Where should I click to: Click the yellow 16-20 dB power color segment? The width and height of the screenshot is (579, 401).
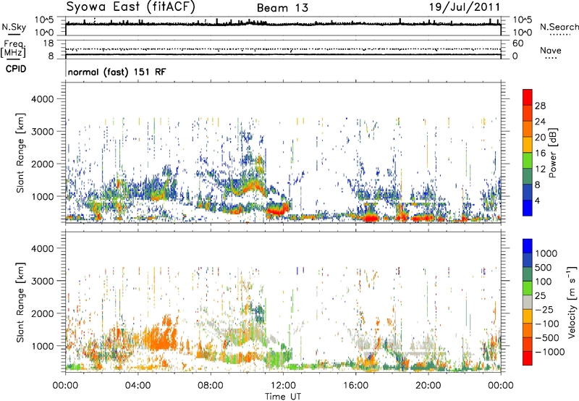pyautogui.click(x=528, y=145)
